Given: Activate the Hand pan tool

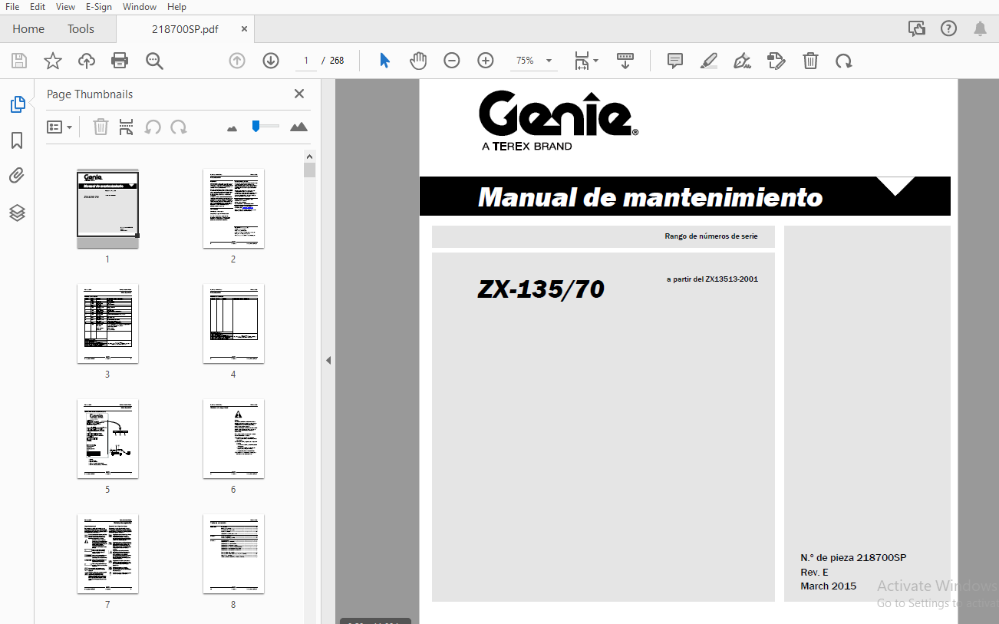Looking at the screenshot, I should [x=418, y=61].
